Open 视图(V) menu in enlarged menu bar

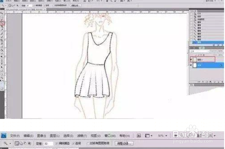pyautogui.click(x=96, y=136)
